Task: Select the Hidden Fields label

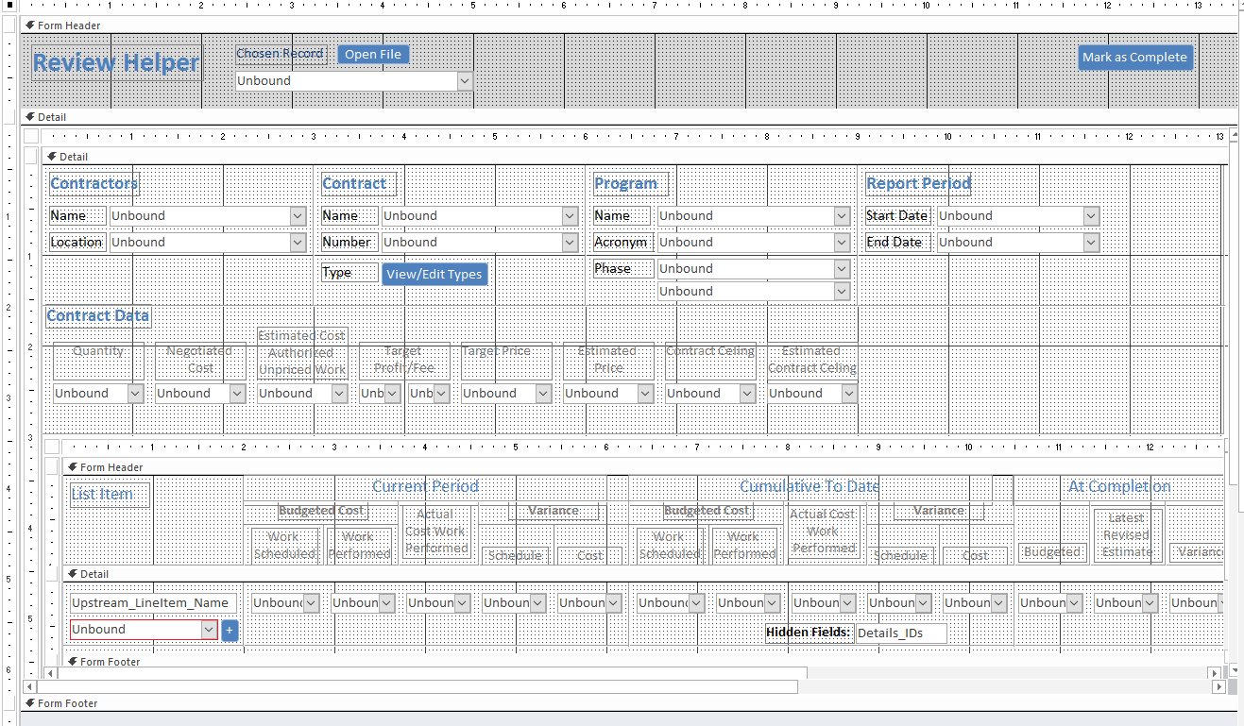Action: click(809, 633)
